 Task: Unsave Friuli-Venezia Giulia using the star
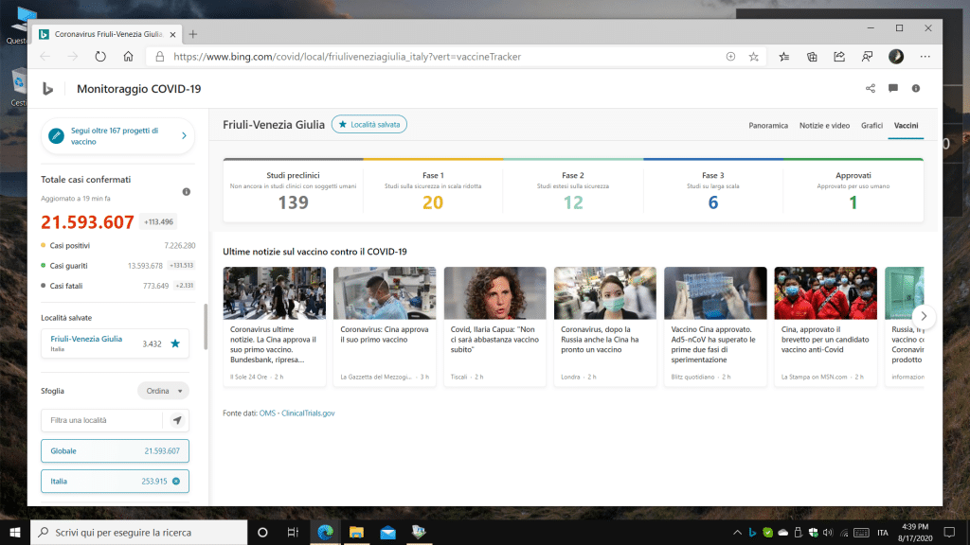(174, 343)
